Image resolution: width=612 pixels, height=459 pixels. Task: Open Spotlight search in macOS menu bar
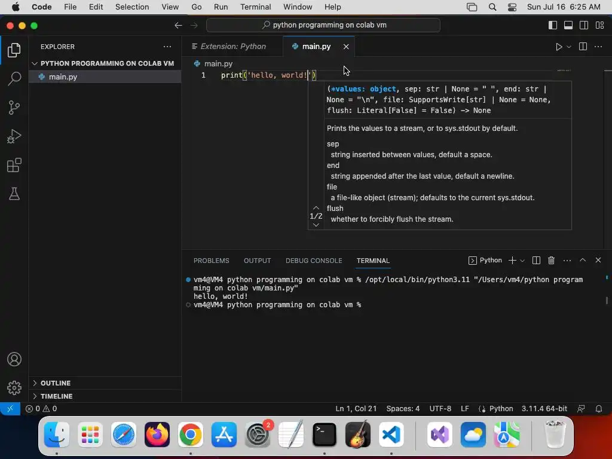[492, 7]
